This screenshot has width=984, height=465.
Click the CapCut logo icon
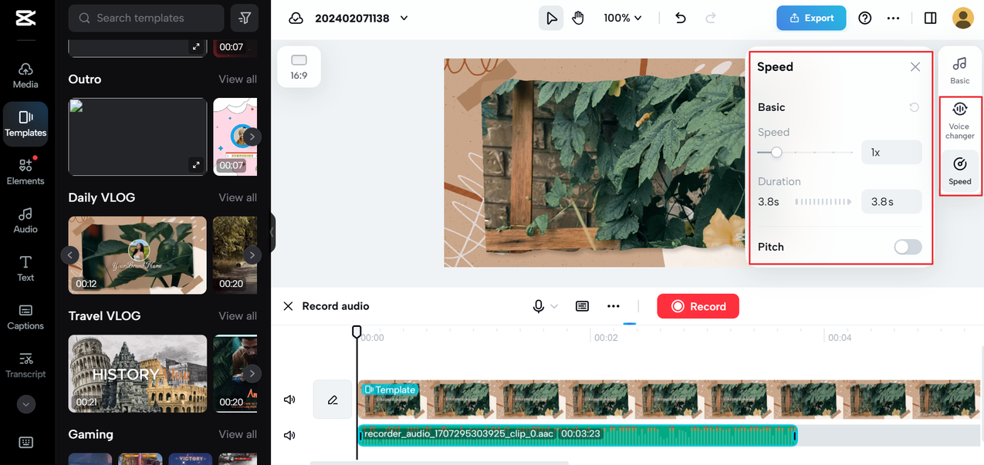(25, 18)
